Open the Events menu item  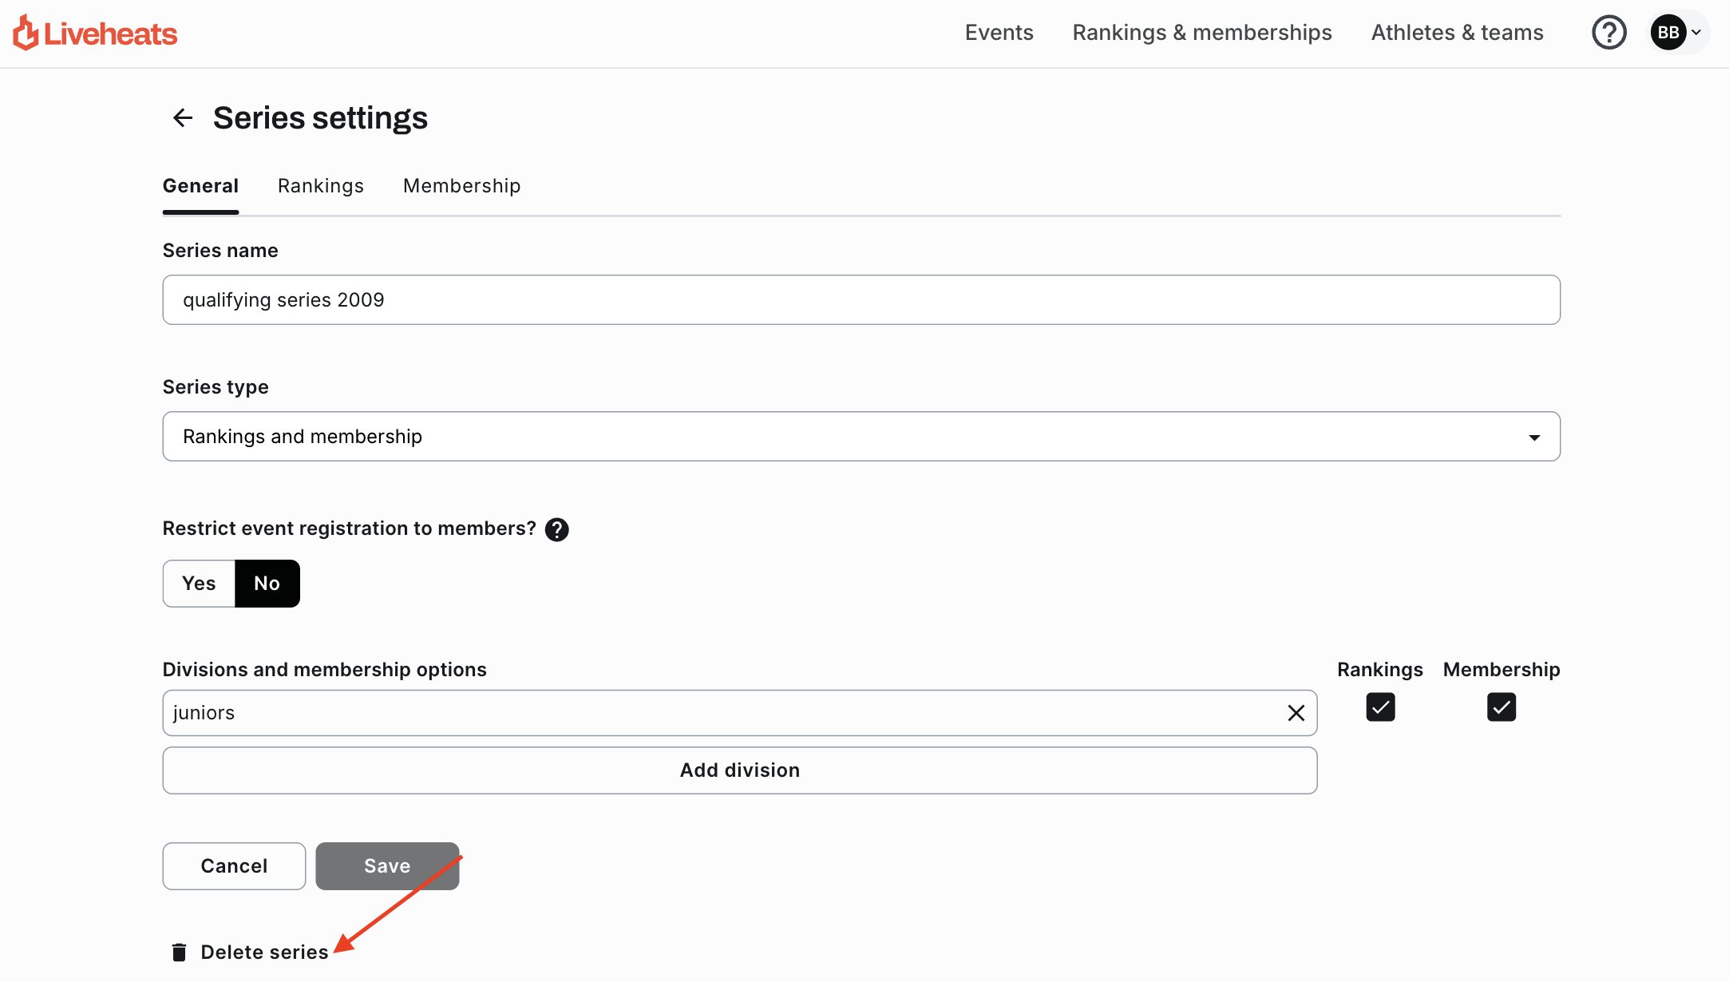pyautogui.click(x=999, y=33)
